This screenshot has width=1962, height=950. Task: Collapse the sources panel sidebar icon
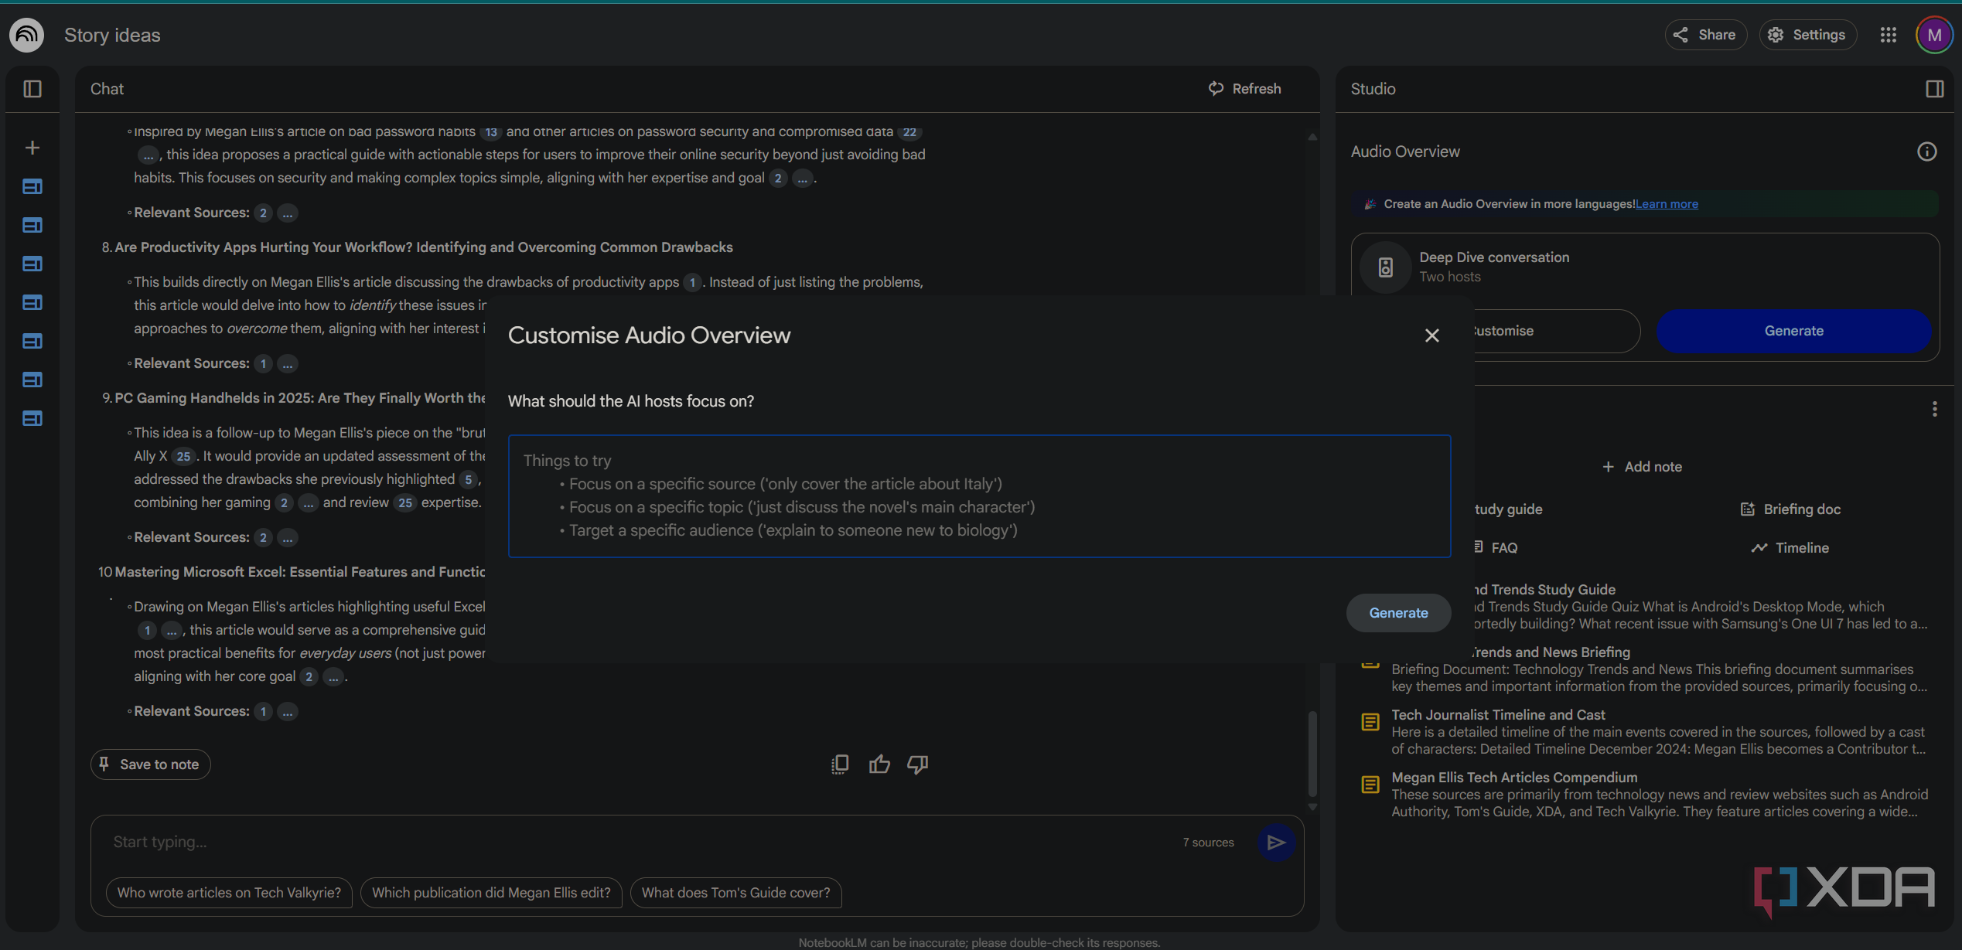coord(32,89)
